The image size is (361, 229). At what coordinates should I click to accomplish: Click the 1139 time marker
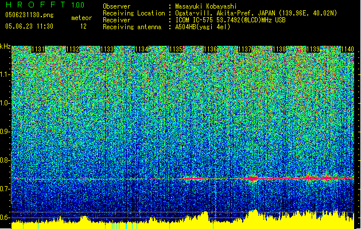pyautogui.click(x=313, y=49)
